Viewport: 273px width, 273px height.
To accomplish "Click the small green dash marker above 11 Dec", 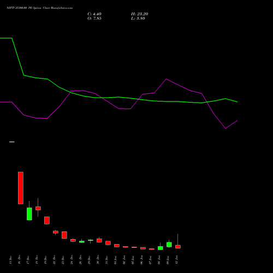I will click(12, 142).
